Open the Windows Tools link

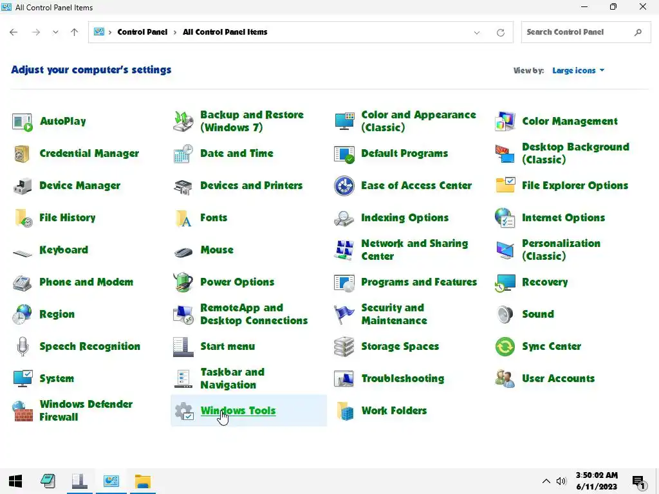(x=238, y=410)
